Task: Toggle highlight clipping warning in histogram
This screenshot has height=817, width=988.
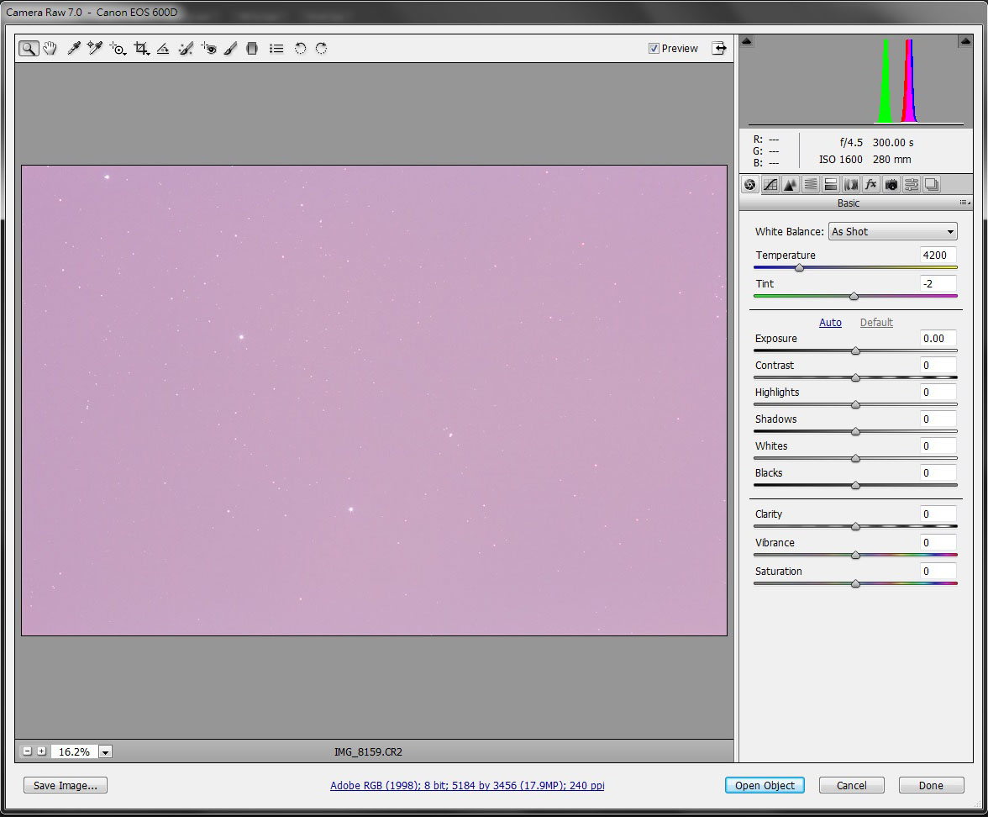Action: [x=964, y=41]
